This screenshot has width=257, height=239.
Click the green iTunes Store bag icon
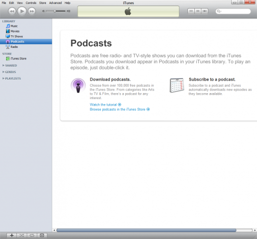[x=7, y=59]
